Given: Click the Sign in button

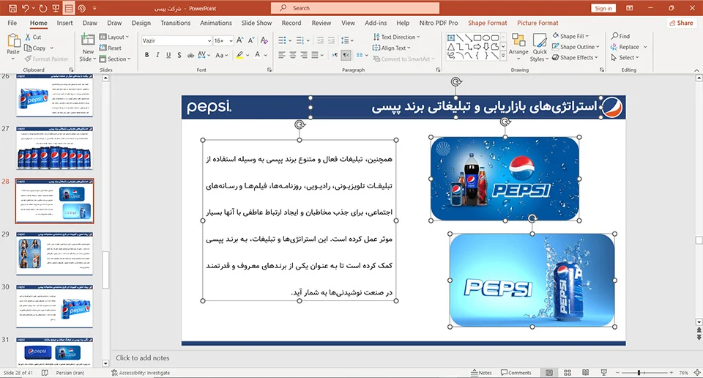Looking at the screenshot, I should pos(603,8).
